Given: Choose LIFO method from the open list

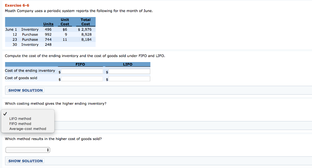Looking at the screenshot, I should pos(20,119).
